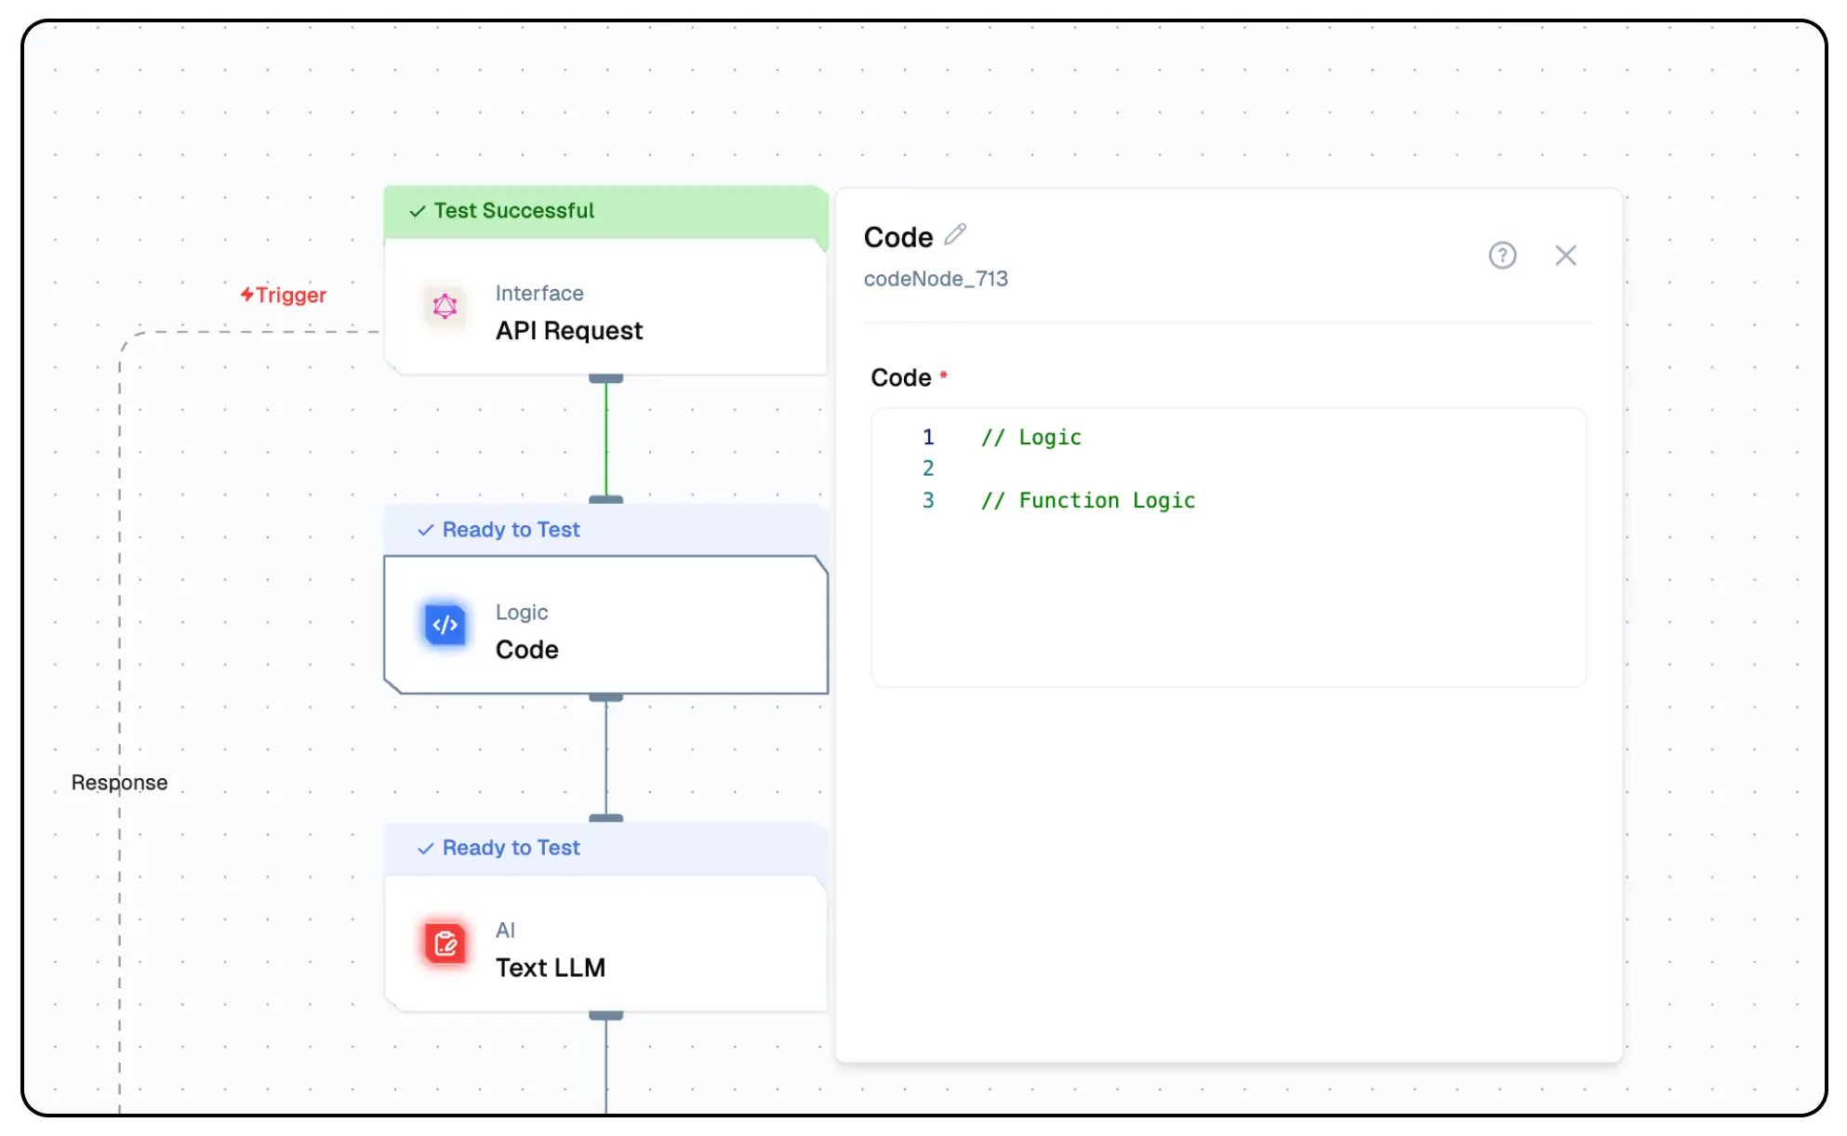This screenshot has height=1136, width=1847.
Task: Click the pink API Request node icon
Action: [x=445, y=307]
